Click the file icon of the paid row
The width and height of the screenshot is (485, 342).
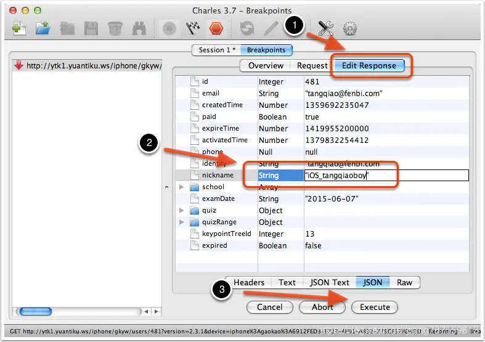tap(195, 116)
